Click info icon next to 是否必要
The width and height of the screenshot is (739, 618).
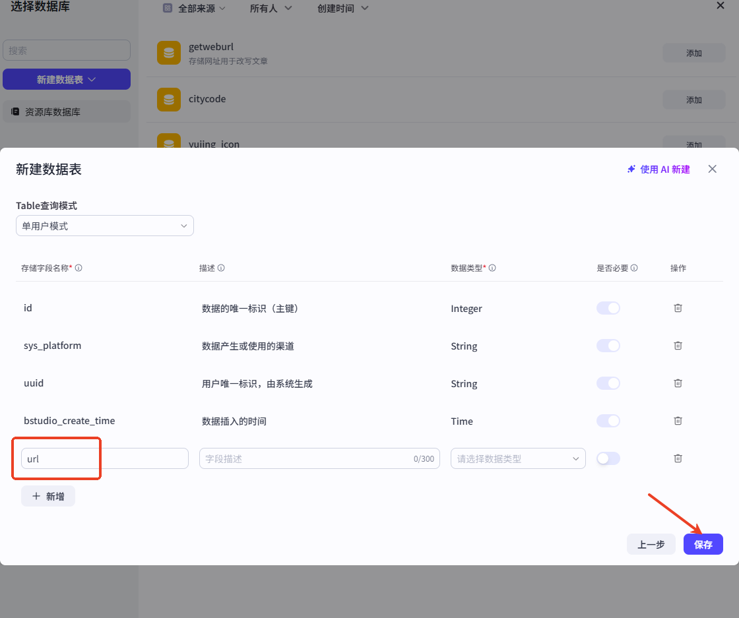click(x=634, y=268)
